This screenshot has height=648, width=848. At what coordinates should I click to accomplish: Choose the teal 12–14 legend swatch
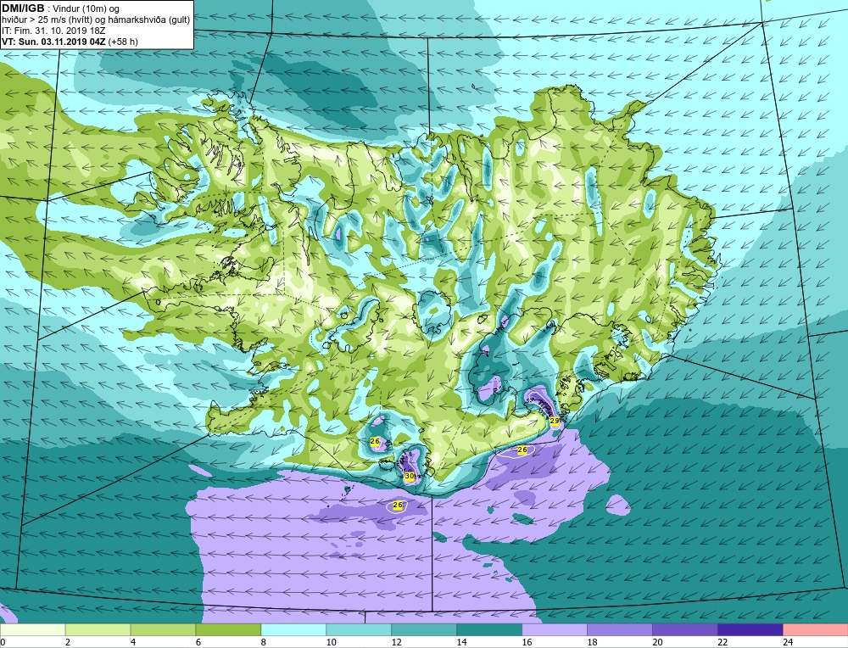424,629
